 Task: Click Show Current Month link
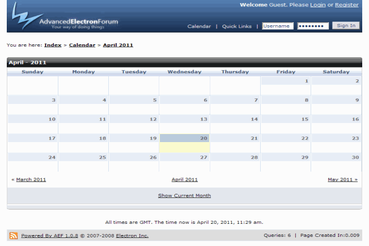pos(184,196)
